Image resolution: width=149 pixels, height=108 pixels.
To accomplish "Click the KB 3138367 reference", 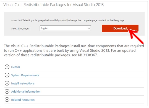I will click(x=88, y=55).
